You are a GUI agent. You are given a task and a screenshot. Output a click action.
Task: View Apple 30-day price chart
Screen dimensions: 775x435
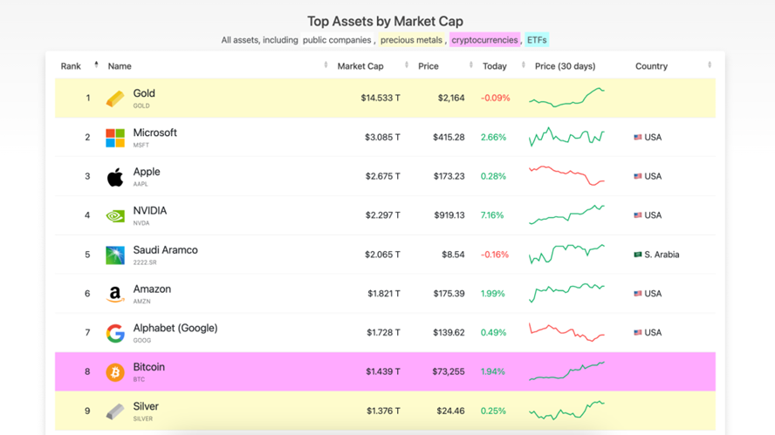point(566,176)
